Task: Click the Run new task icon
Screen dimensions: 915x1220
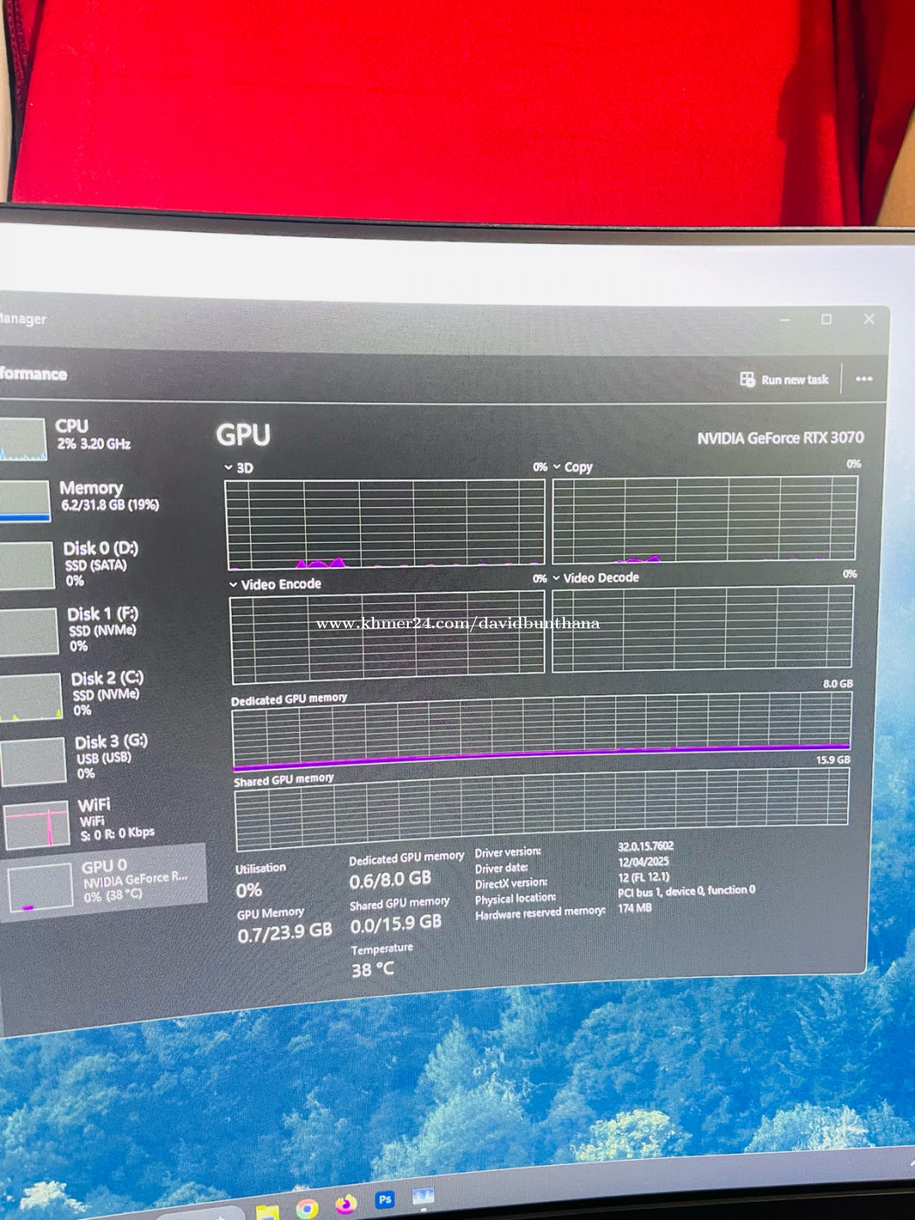Action: [747, 379]
